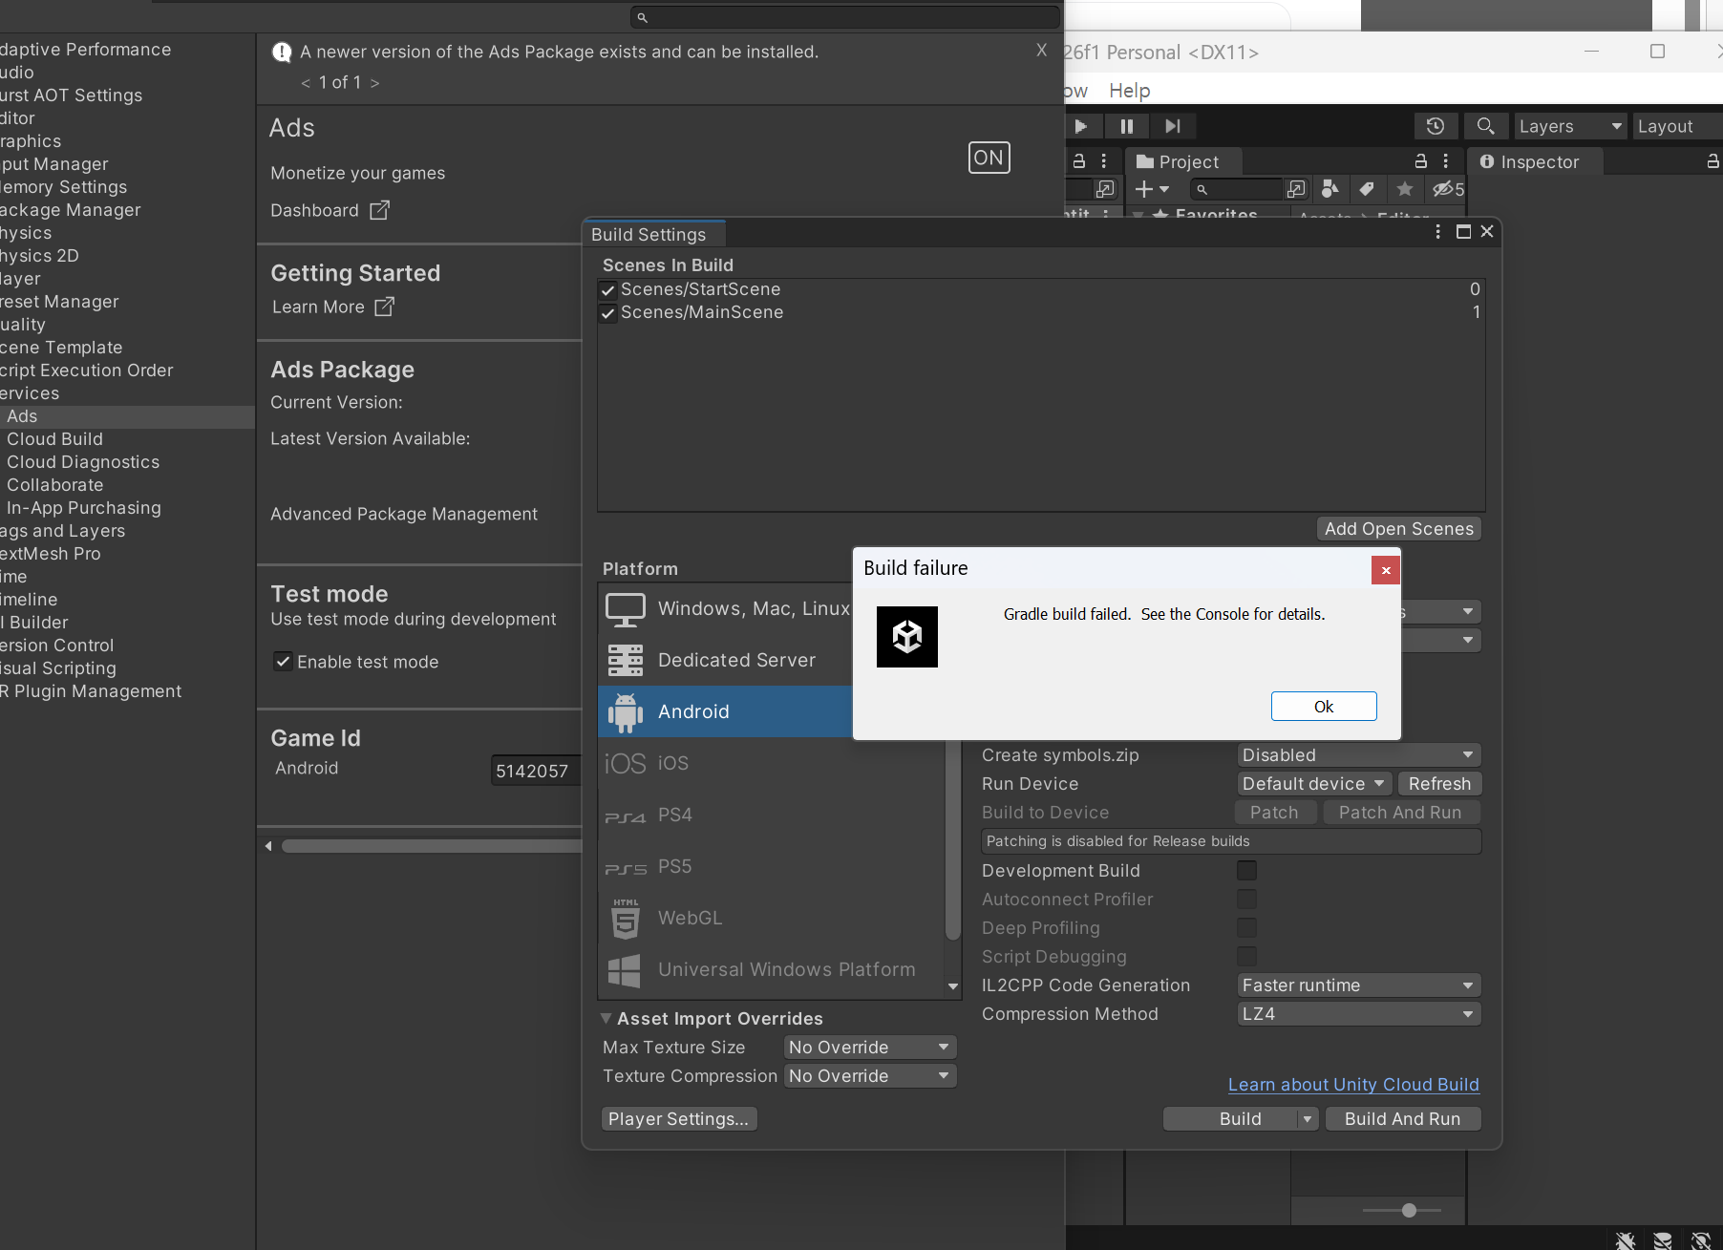
Task: Uncheck Scenes/StartScene in build list
Action: (607, 290)
